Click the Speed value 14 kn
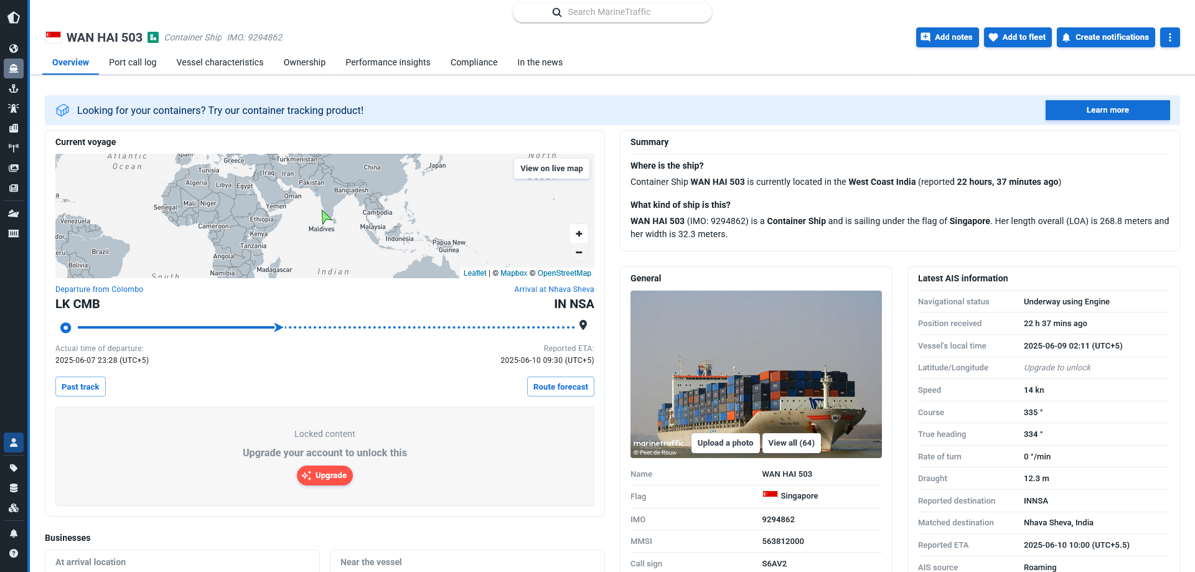This screenshot has height=572, width=1195. click(x=1034, y=390)
